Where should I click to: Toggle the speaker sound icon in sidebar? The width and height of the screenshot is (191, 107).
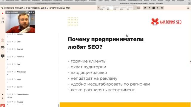pyautogui.click(x=3, y=95)
